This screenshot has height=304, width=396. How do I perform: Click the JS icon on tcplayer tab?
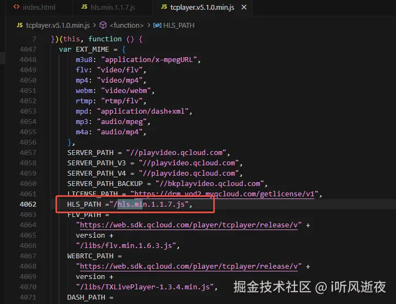click(x=164, y=7)
